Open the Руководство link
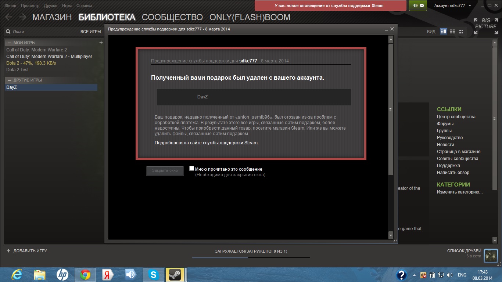502x282 pixels. click(x=450, y=138)
